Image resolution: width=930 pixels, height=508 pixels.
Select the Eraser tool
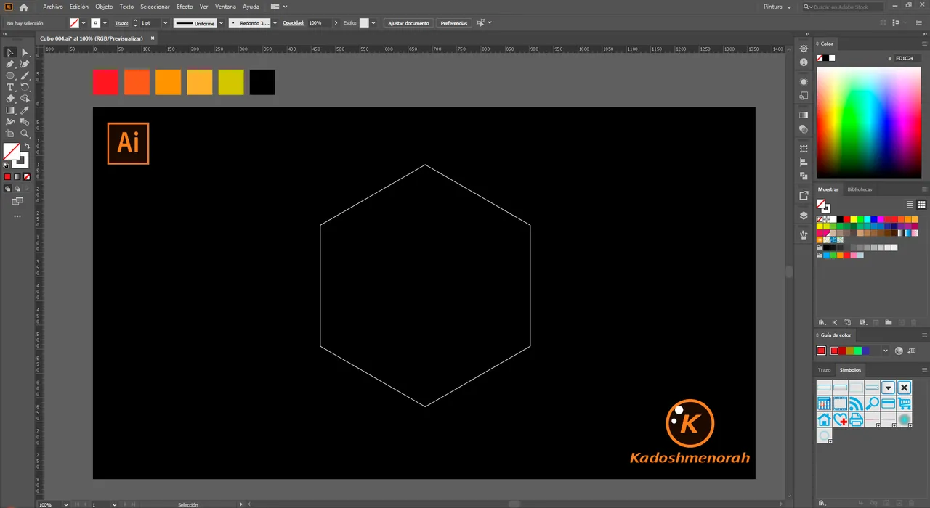pos(10,99)
